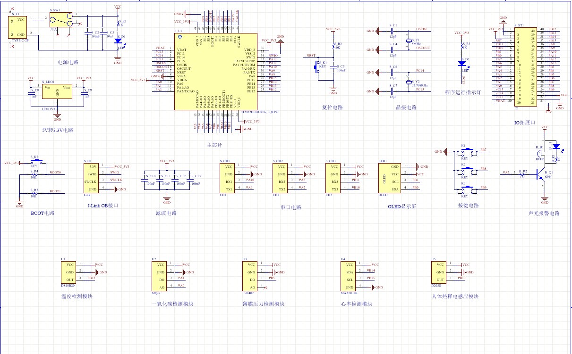
Task: Click capacitor S_C5 100nF in the reset circuit
Action: [333, 66]
